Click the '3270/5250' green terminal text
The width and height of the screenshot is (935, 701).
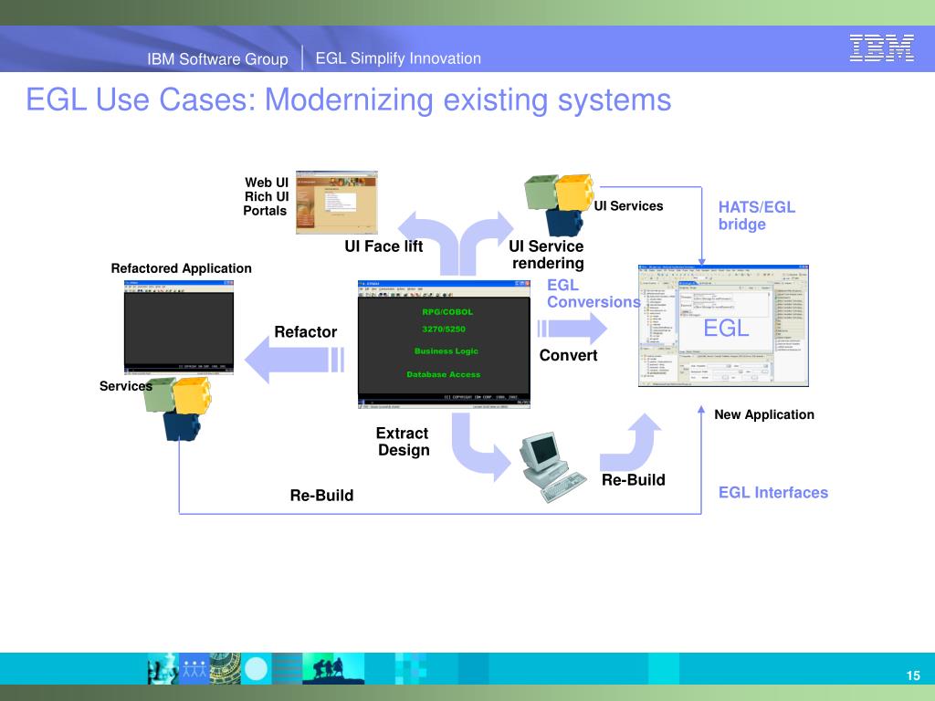(444, 329)
